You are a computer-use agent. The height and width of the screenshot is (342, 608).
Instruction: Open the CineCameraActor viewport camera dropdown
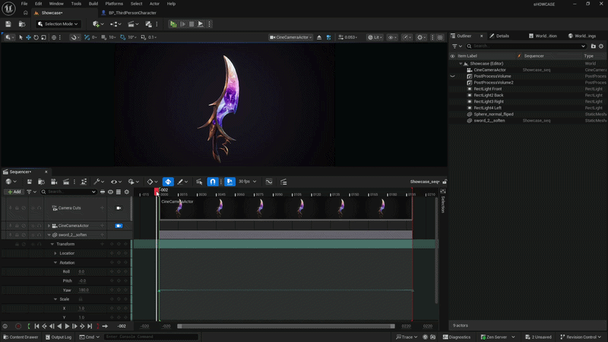click(291, 37)
